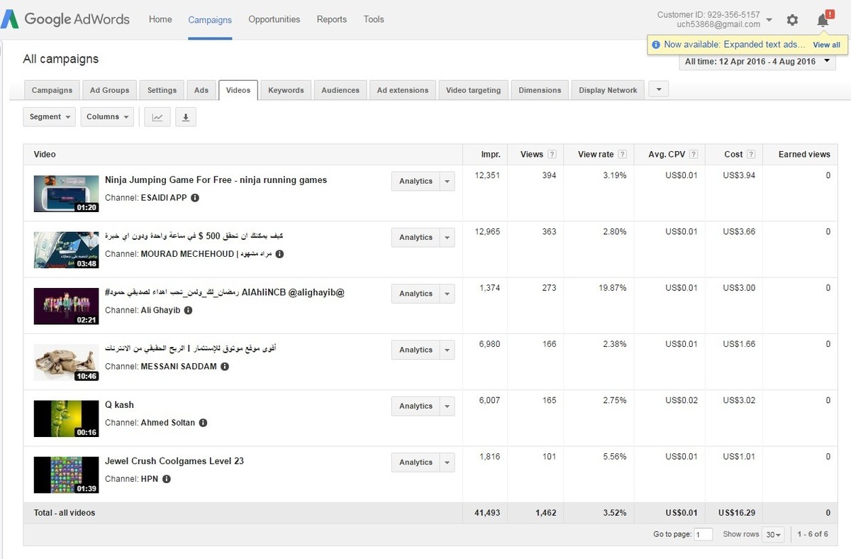Screen dimensions: 851x559
Task: Open the Segment dropdown
Action: point(50,117)
